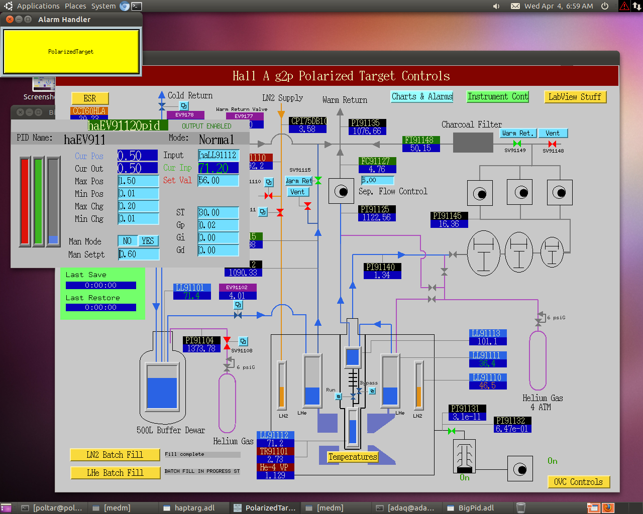Image resolution: width=643 pixels, height=514 pixels.
Task: Click the red SV91148 valve symbol
Action: tap(552, 144)
